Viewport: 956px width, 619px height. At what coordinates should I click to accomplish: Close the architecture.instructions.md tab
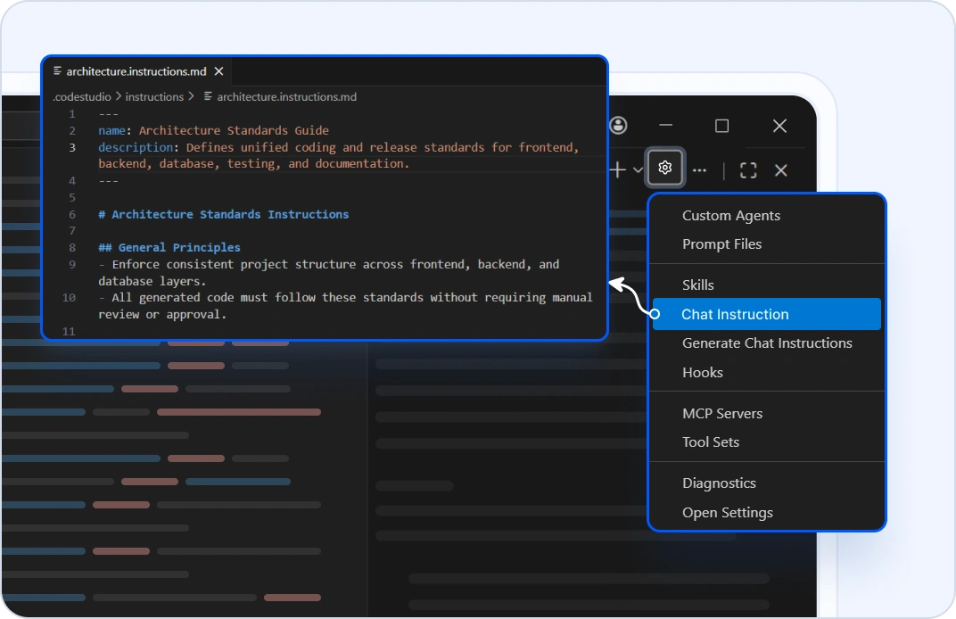(218, 71)
